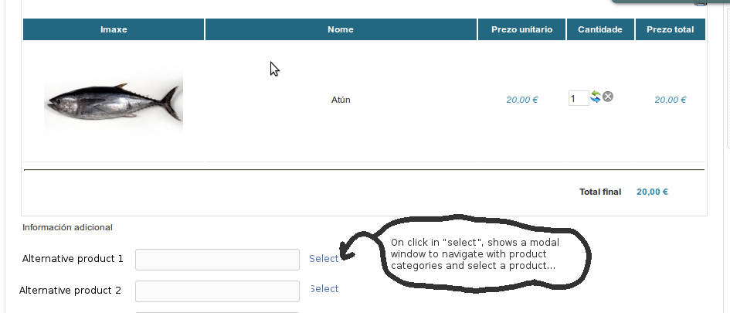Click the Alternative product 2 text field
Screen dimensions: 730x313
click(x=217, y=291)
